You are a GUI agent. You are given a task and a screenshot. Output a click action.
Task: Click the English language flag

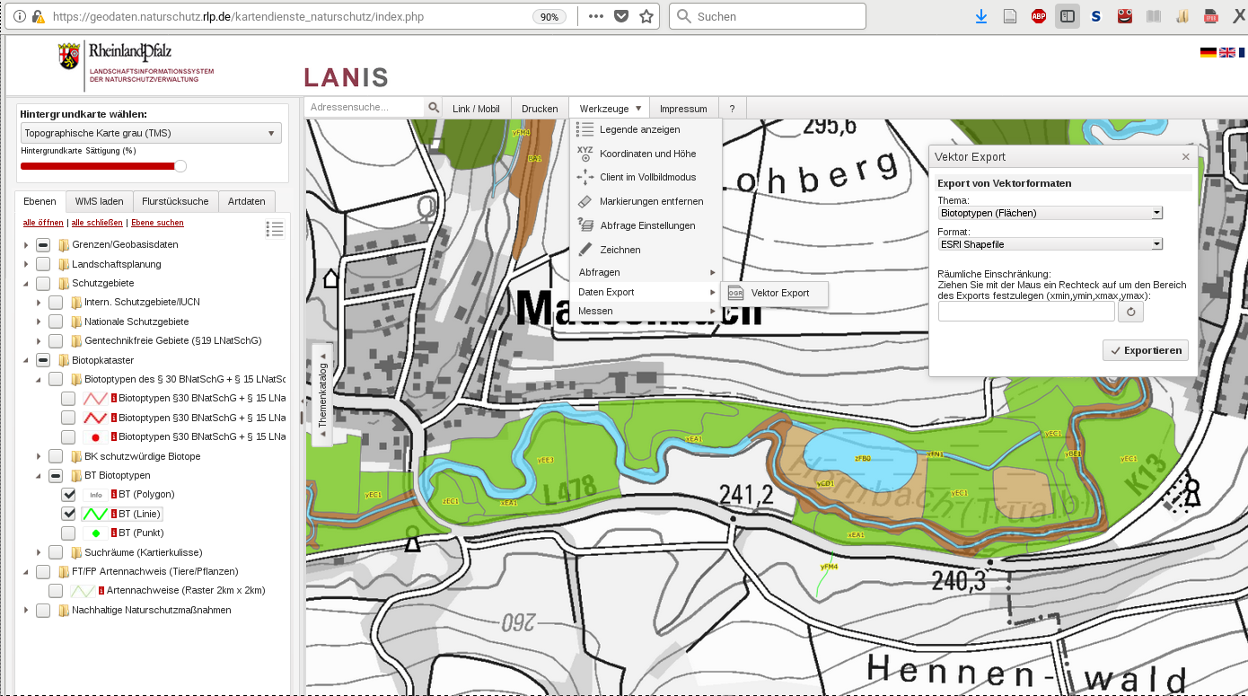(1226, 53)
